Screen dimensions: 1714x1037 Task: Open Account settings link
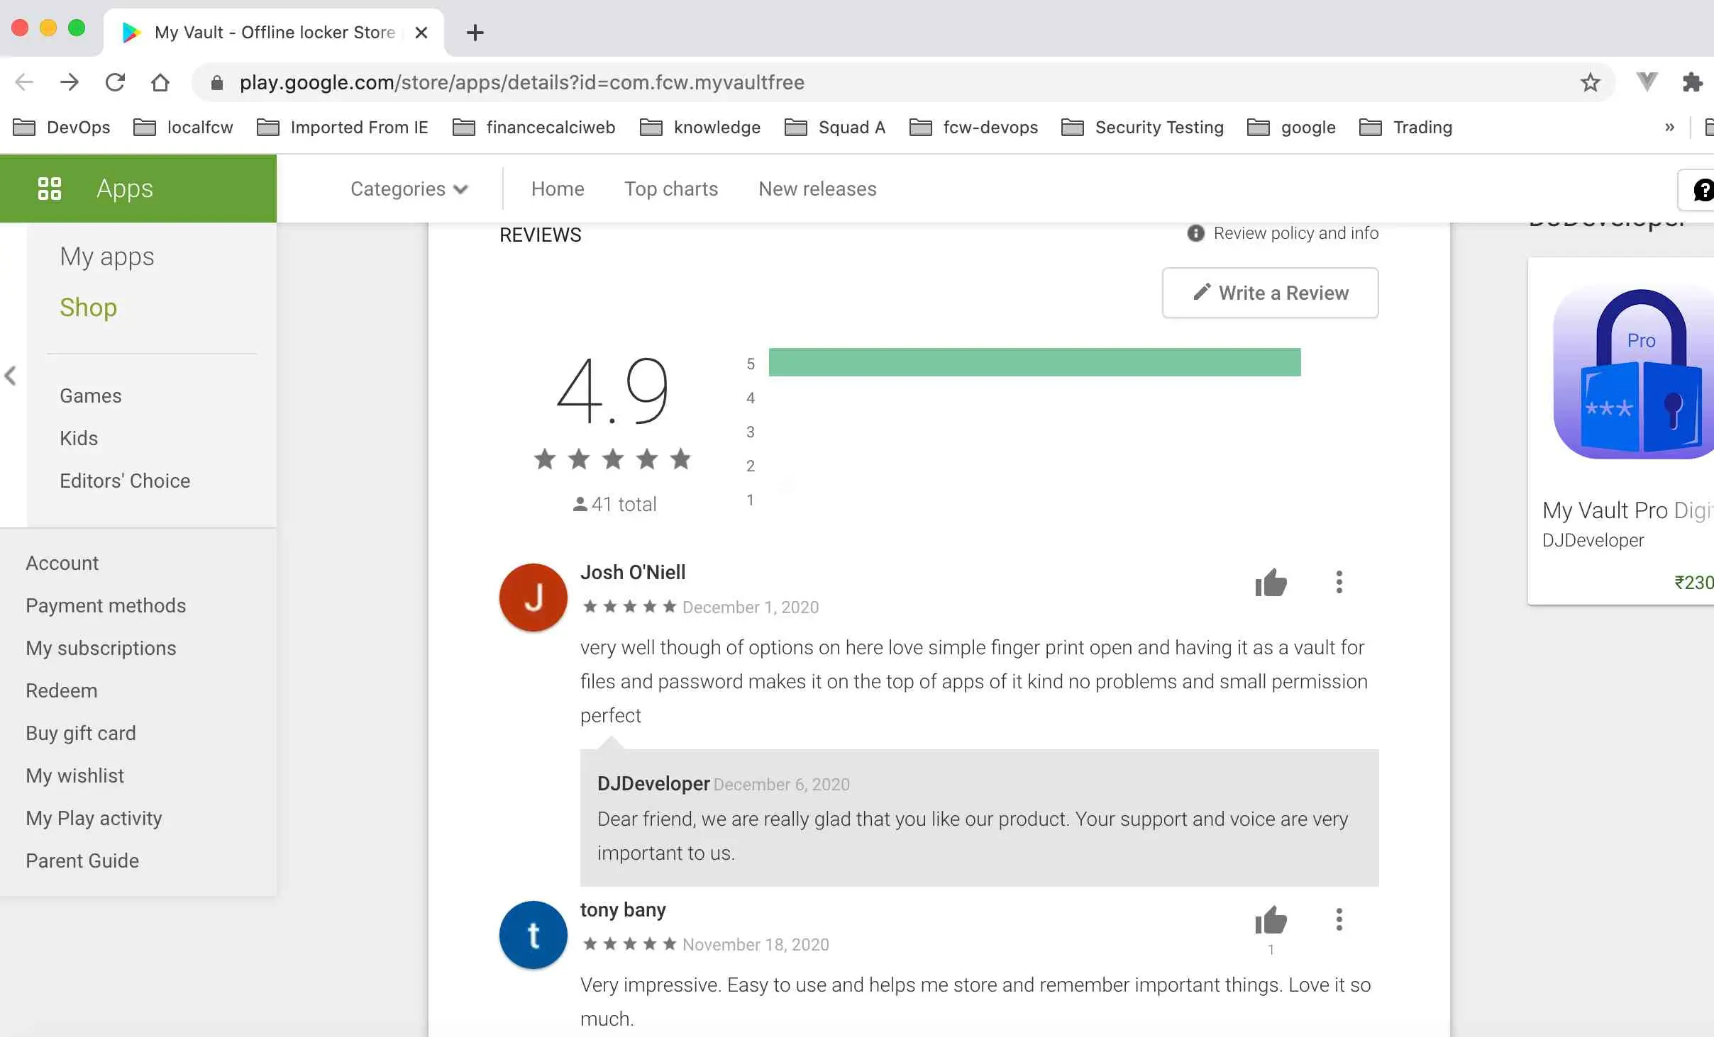coord(62,563)
